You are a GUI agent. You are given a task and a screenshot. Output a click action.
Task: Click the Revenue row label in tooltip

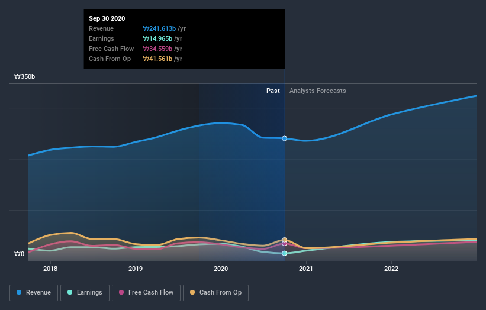[101, 28]
